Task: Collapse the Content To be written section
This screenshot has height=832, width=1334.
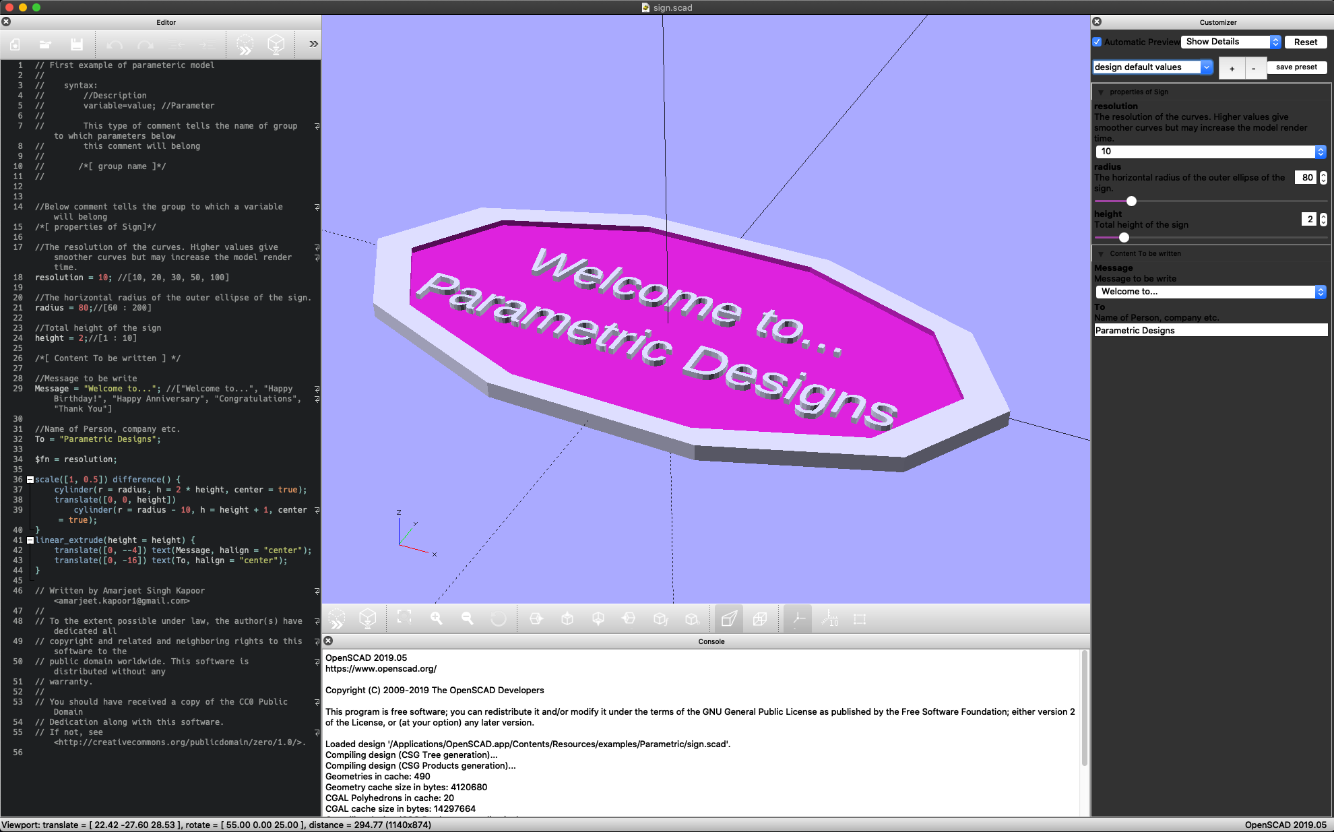Action: coord(1101,254)
